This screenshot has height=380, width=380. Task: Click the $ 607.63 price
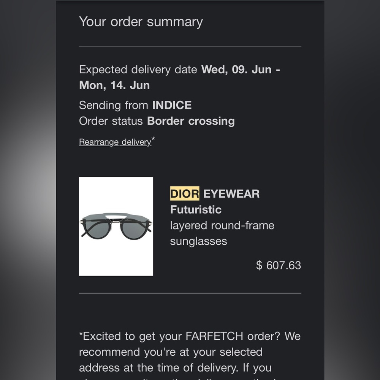point(279,265)
